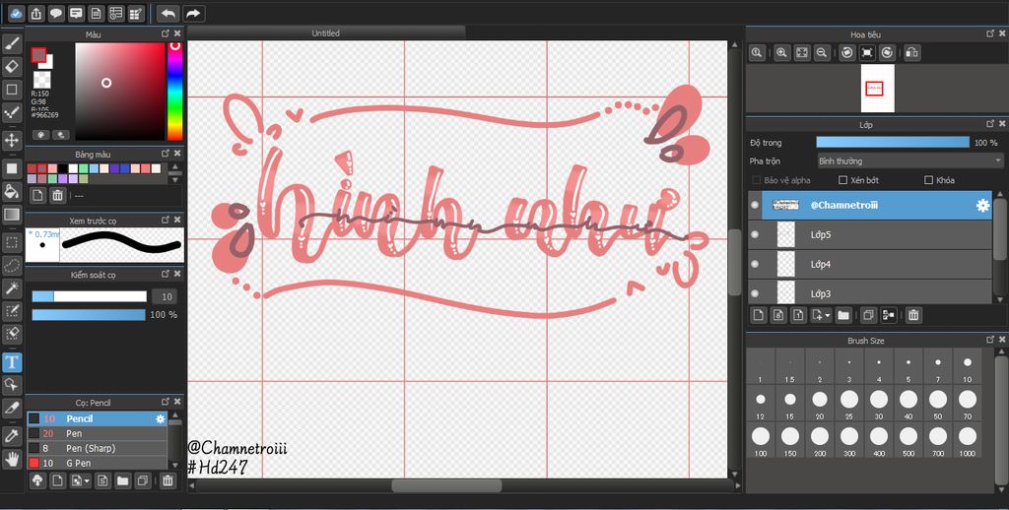
Task: Zoom out the Navigator with minus magnifier
Action: pos(821,53)
